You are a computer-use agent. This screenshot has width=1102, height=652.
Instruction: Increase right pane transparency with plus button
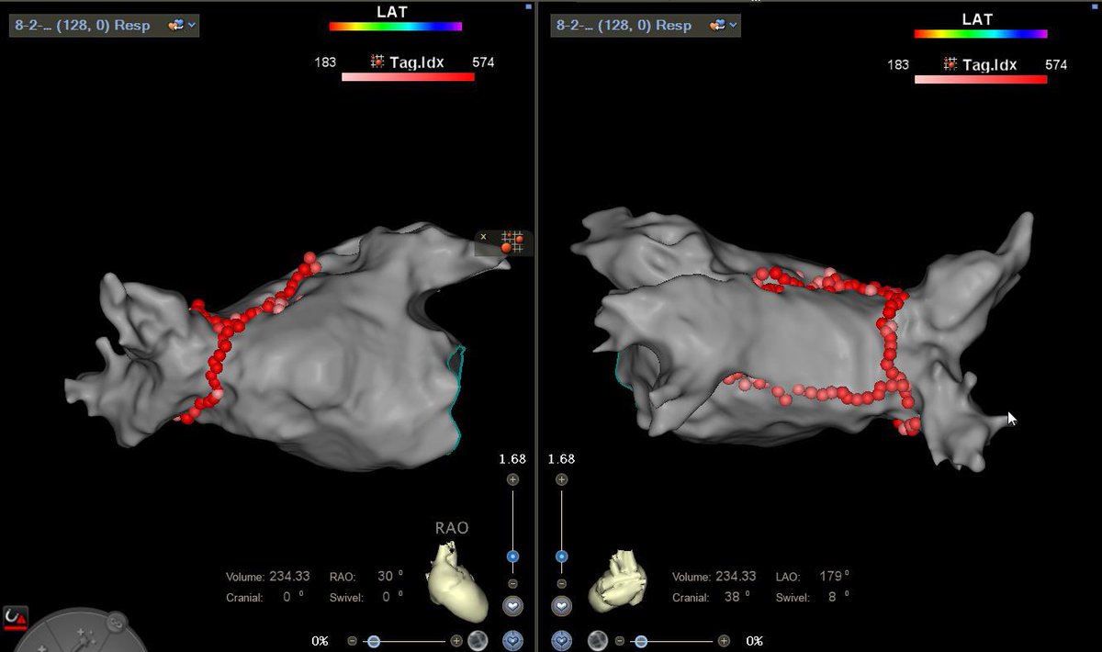point(724,641)
